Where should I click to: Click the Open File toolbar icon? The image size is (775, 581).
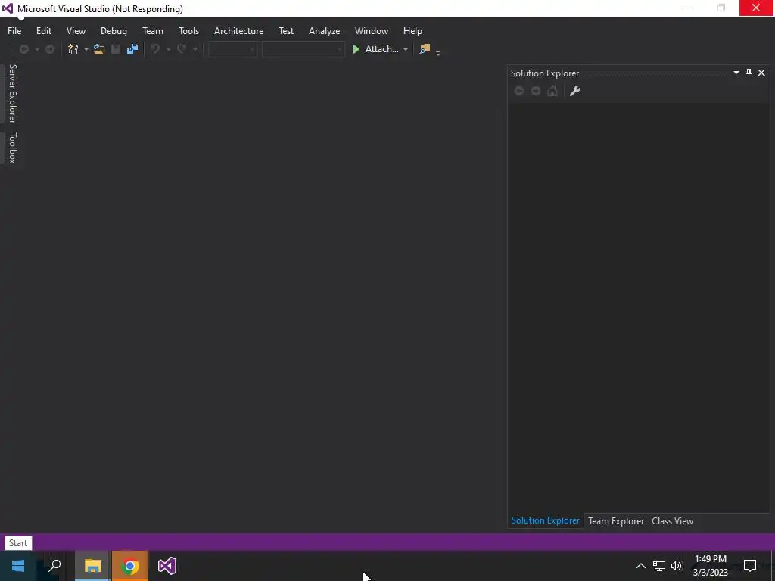(99, 49)
